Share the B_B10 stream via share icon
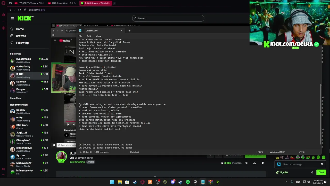 pos(246,163)
